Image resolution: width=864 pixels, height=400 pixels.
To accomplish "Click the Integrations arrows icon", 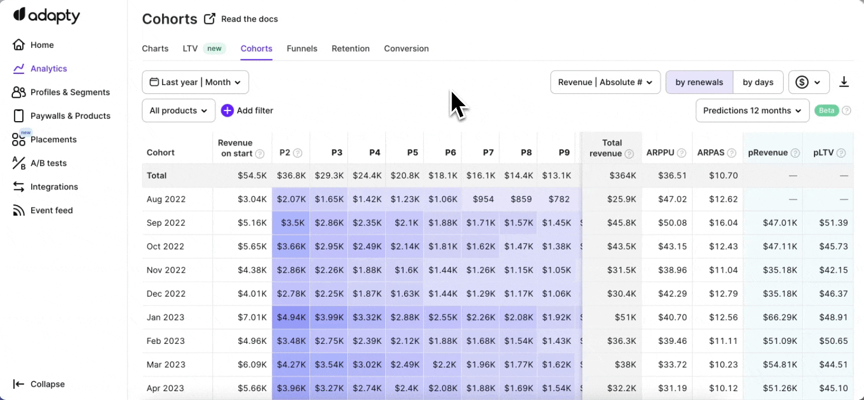I will [x=19, y=187].
